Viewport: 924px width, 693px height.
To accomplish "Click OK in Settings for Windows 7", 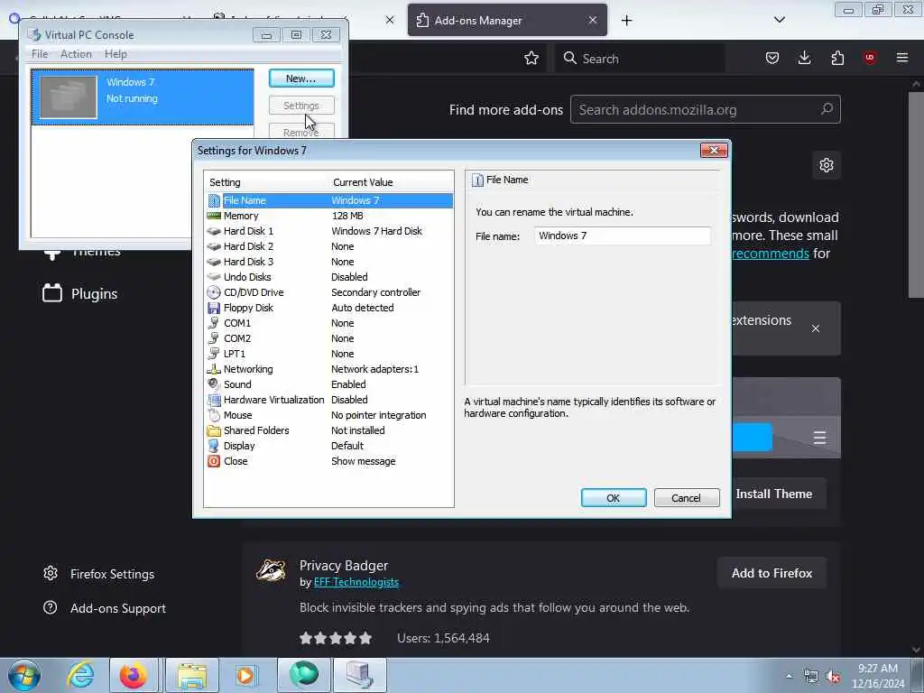I will pos(614,498).
